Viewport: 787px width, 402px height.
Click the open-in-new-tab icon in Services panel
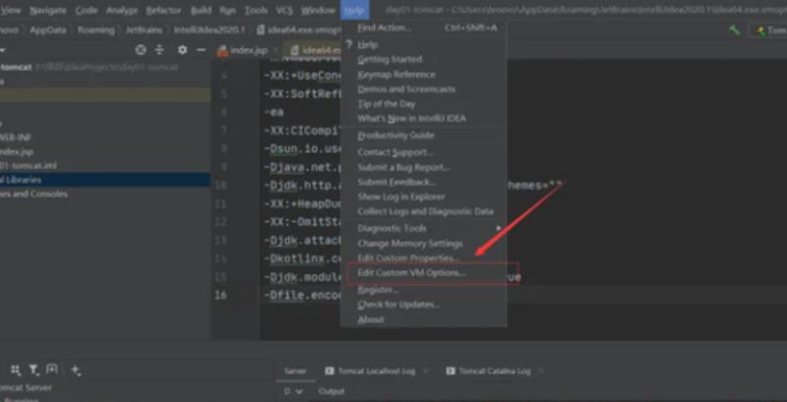[x=52, y=370]
